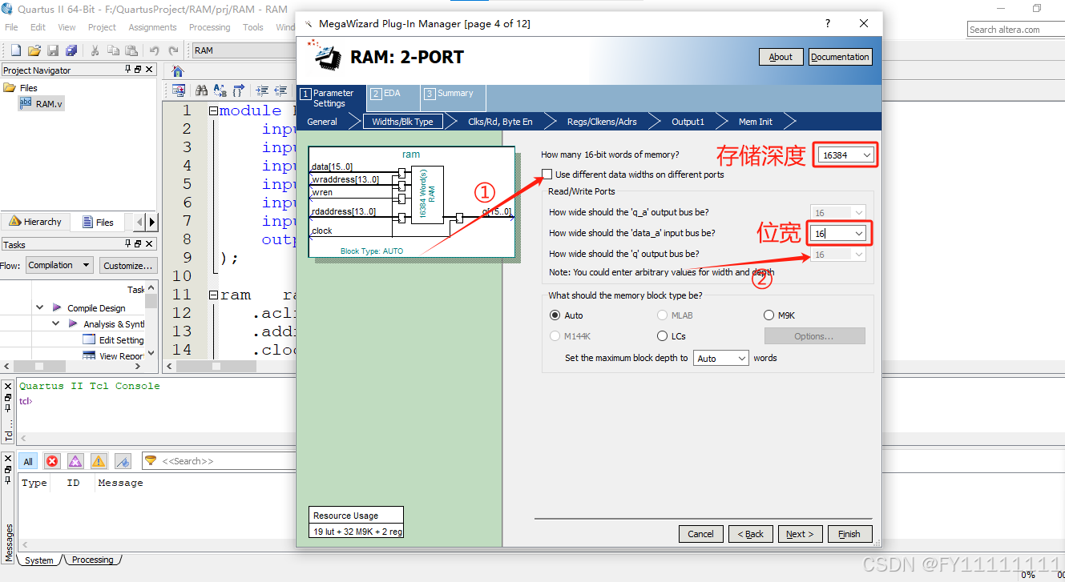Click the Copy icon in toolbar
Screen dimensions: 1065x582
[112, 50]
